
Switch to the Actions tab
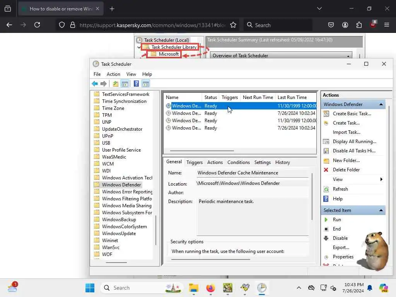(215, 162)
